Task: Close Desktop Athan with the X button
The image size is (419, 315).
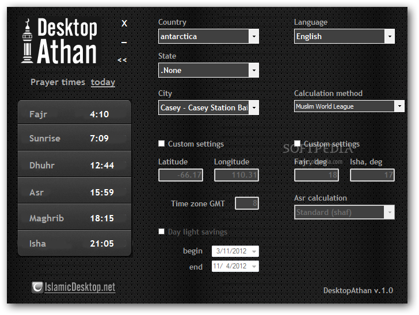Action: [124, 24]
